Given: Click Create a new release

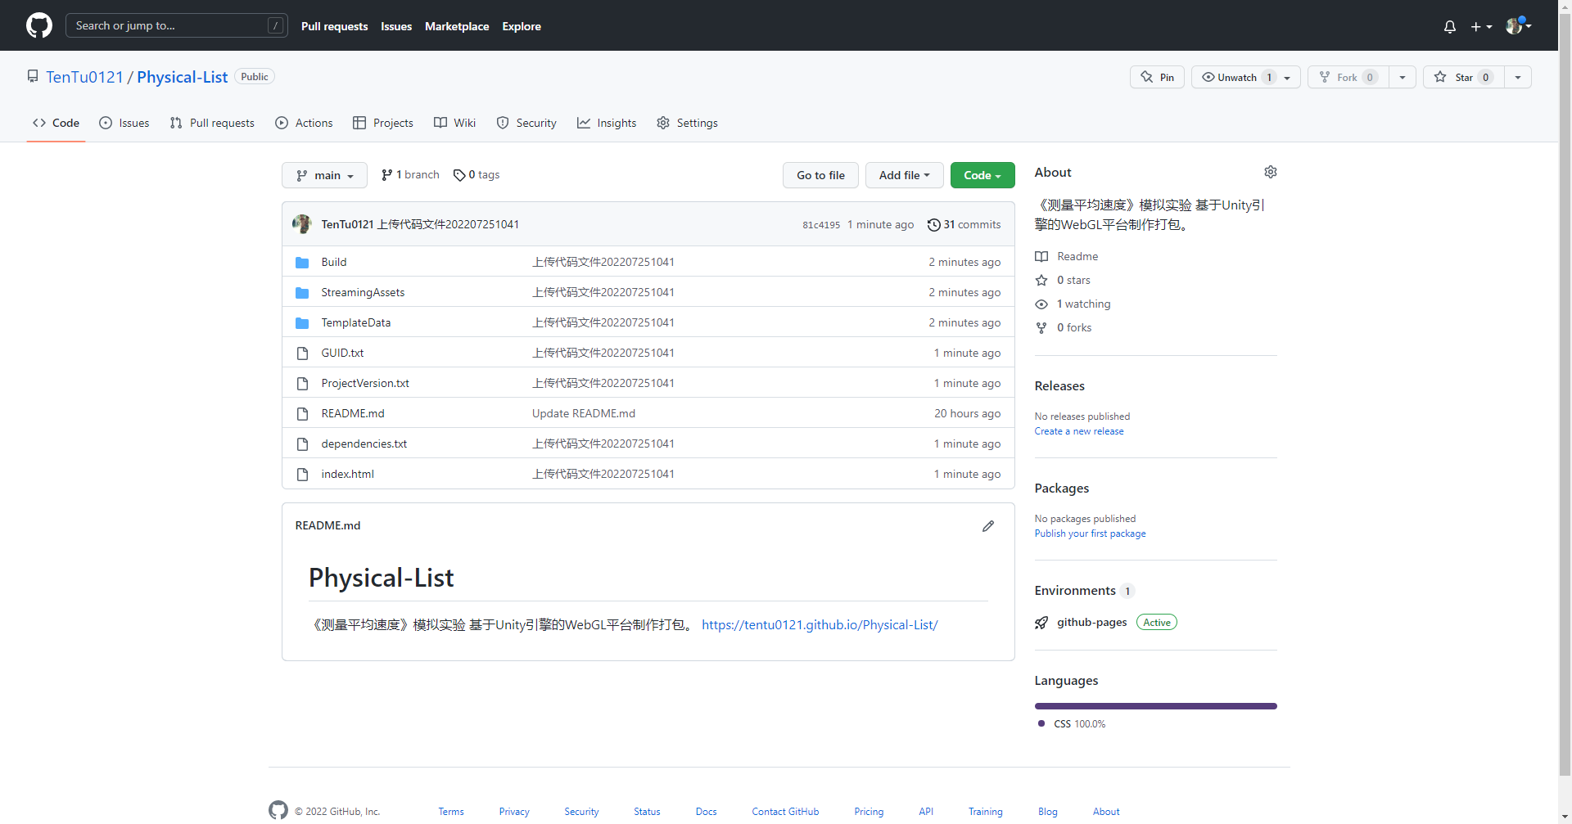Looking at the screenshot, I should (x=1079, y=431).
